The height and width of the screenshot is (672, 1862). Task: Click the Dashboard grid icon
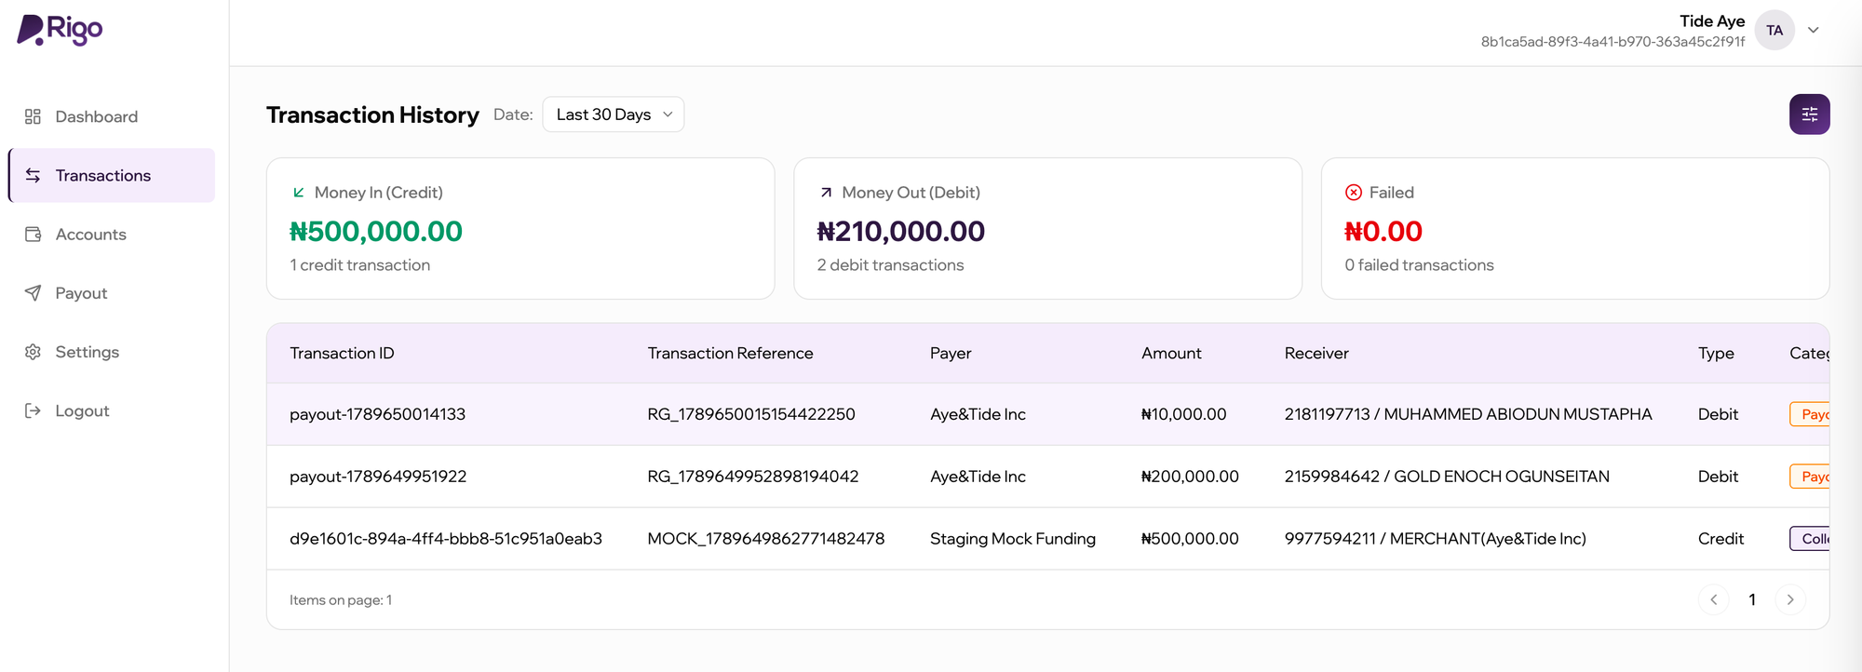(x=33, y=116)
